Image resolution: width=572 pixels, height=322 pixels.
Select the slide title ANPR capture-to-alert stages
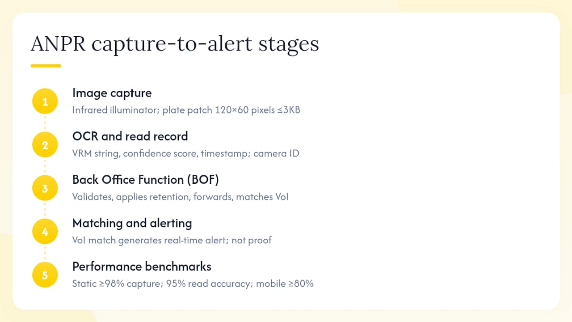[x=175, y=44]
